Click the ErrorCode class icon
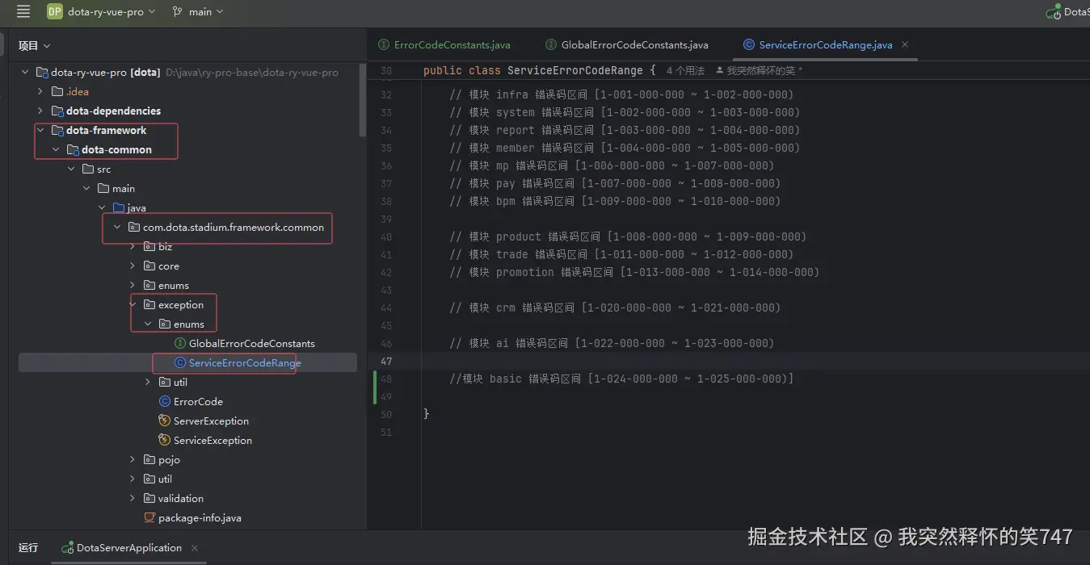Viewport: 1090px width, 565px height. (x=164, y=401)
